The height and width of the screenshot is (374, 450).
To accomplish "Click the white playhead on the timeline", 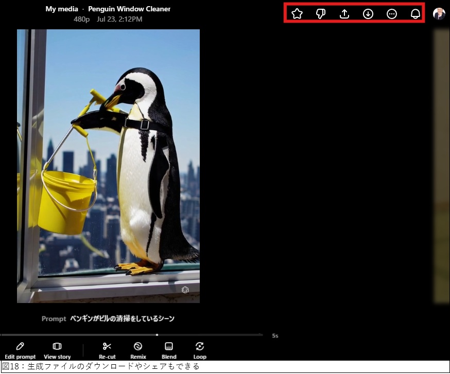I will coord(157,335).
